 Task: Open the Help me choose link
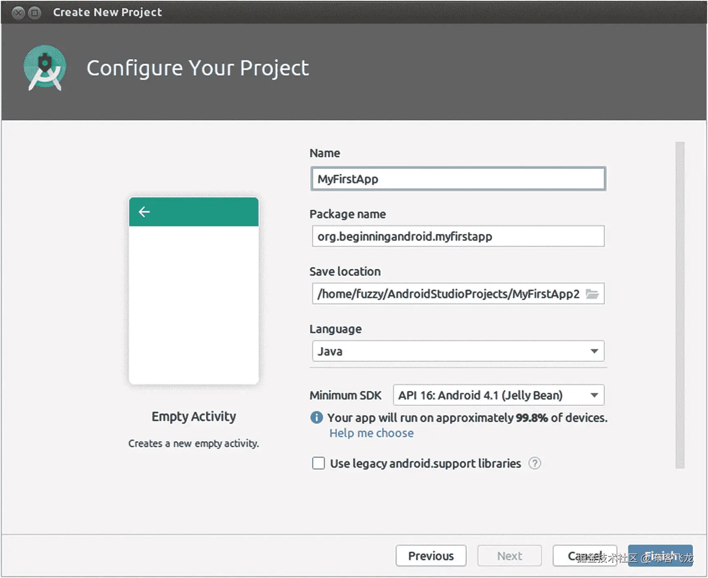pyautogui.click(x=371, y=433)
